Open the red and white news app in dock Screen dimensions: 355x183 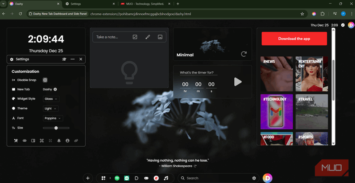(156, 178)
